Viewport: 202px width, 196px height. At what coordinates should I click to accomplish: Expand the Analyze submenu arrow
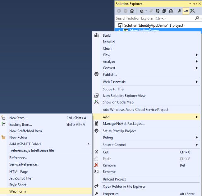point(197,61)
